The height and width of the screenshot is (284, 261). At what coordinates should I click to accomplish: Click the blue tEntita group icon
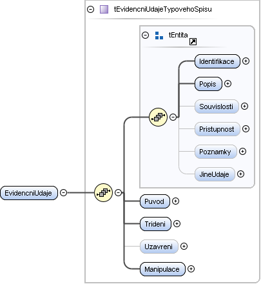point(159,35)
